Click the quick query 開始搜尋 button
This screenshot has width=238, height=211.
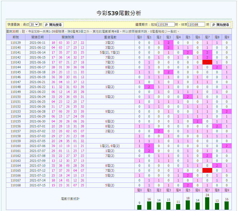[53, 25]
